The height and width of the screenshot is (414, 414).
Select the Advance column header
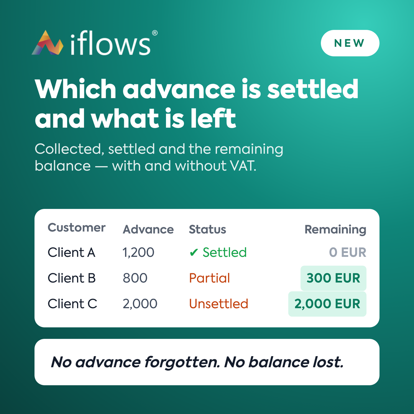[x=148, y=230]
